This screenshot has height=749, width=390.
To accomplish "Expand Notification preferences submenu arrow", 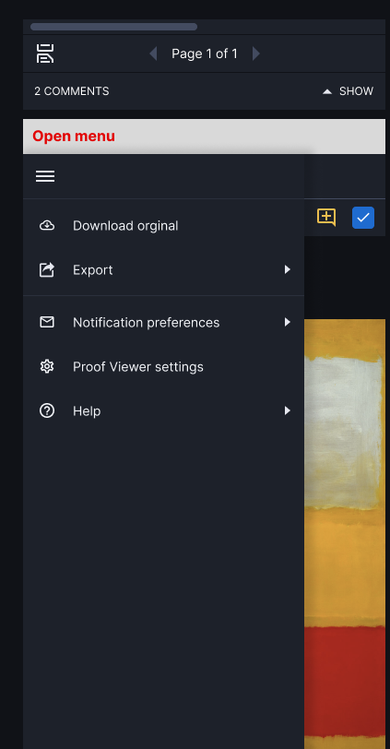I will [288, 323].
